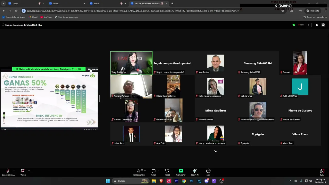Image resolution: width=329 pixels, height=185 pixels.
Task: Select the JOSE CHIRINOS avatar tile
Action: 300,87
